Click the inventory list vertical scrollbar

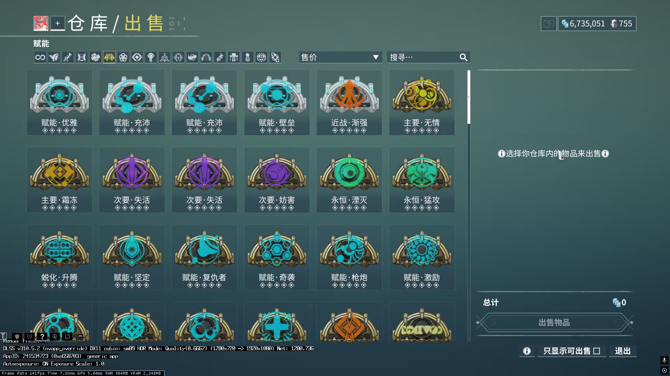tap(469, 206)
